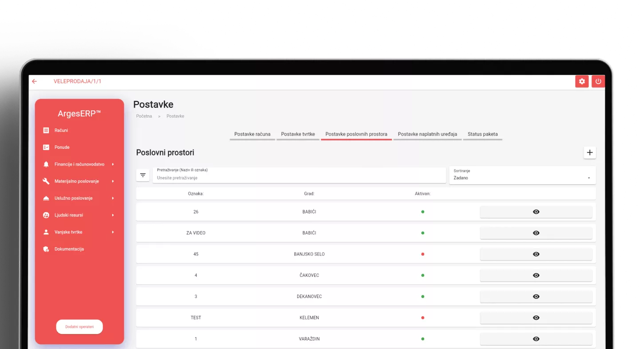Open the Status paketa tab
This screenshot has width=639, height=349.
482,134
